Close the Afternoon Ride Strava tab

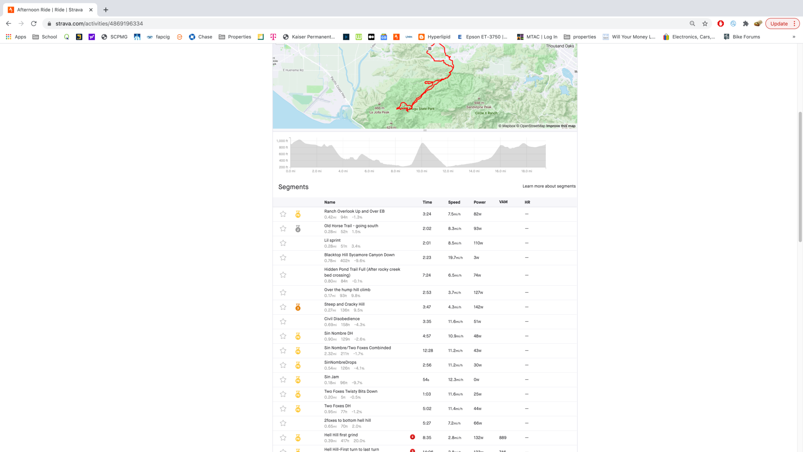pos(91,10)
